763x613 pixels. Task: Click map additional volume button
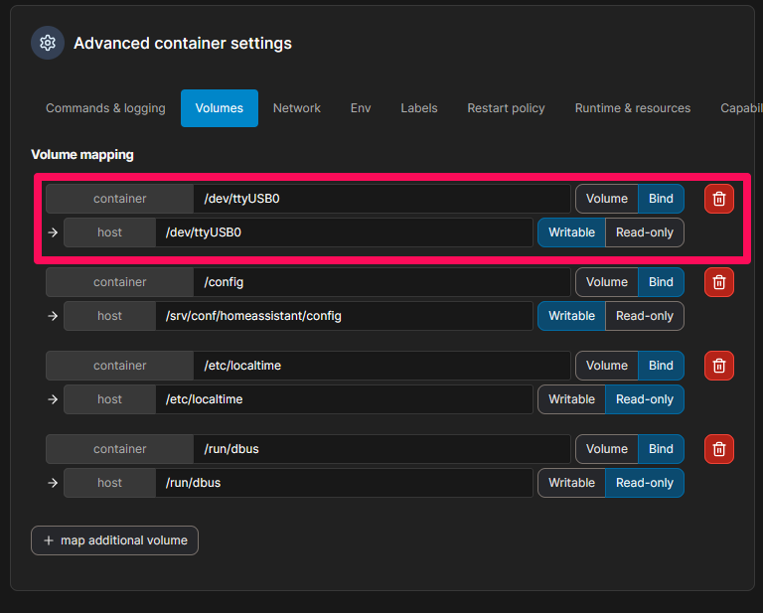pos(114,540)
